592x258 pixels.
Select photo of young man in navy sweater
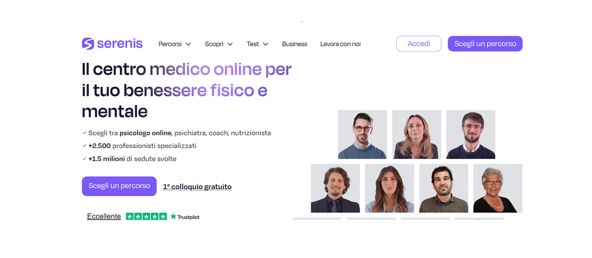click(x=471, y=134)
